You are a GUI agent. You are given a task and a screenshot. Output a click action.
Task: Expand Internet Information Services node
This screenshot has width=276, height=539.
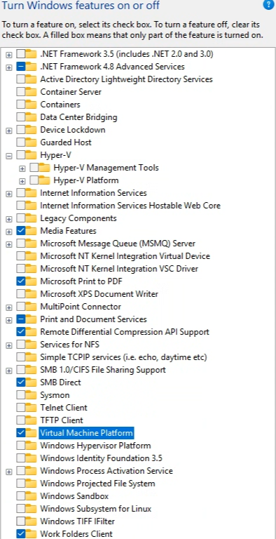pyautogui.click(x=9, y=194)
